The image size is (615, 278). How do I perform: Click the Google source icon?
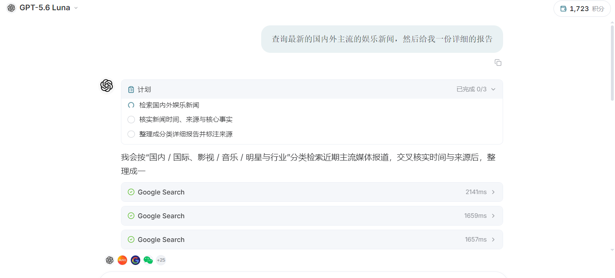coord(135,260)
